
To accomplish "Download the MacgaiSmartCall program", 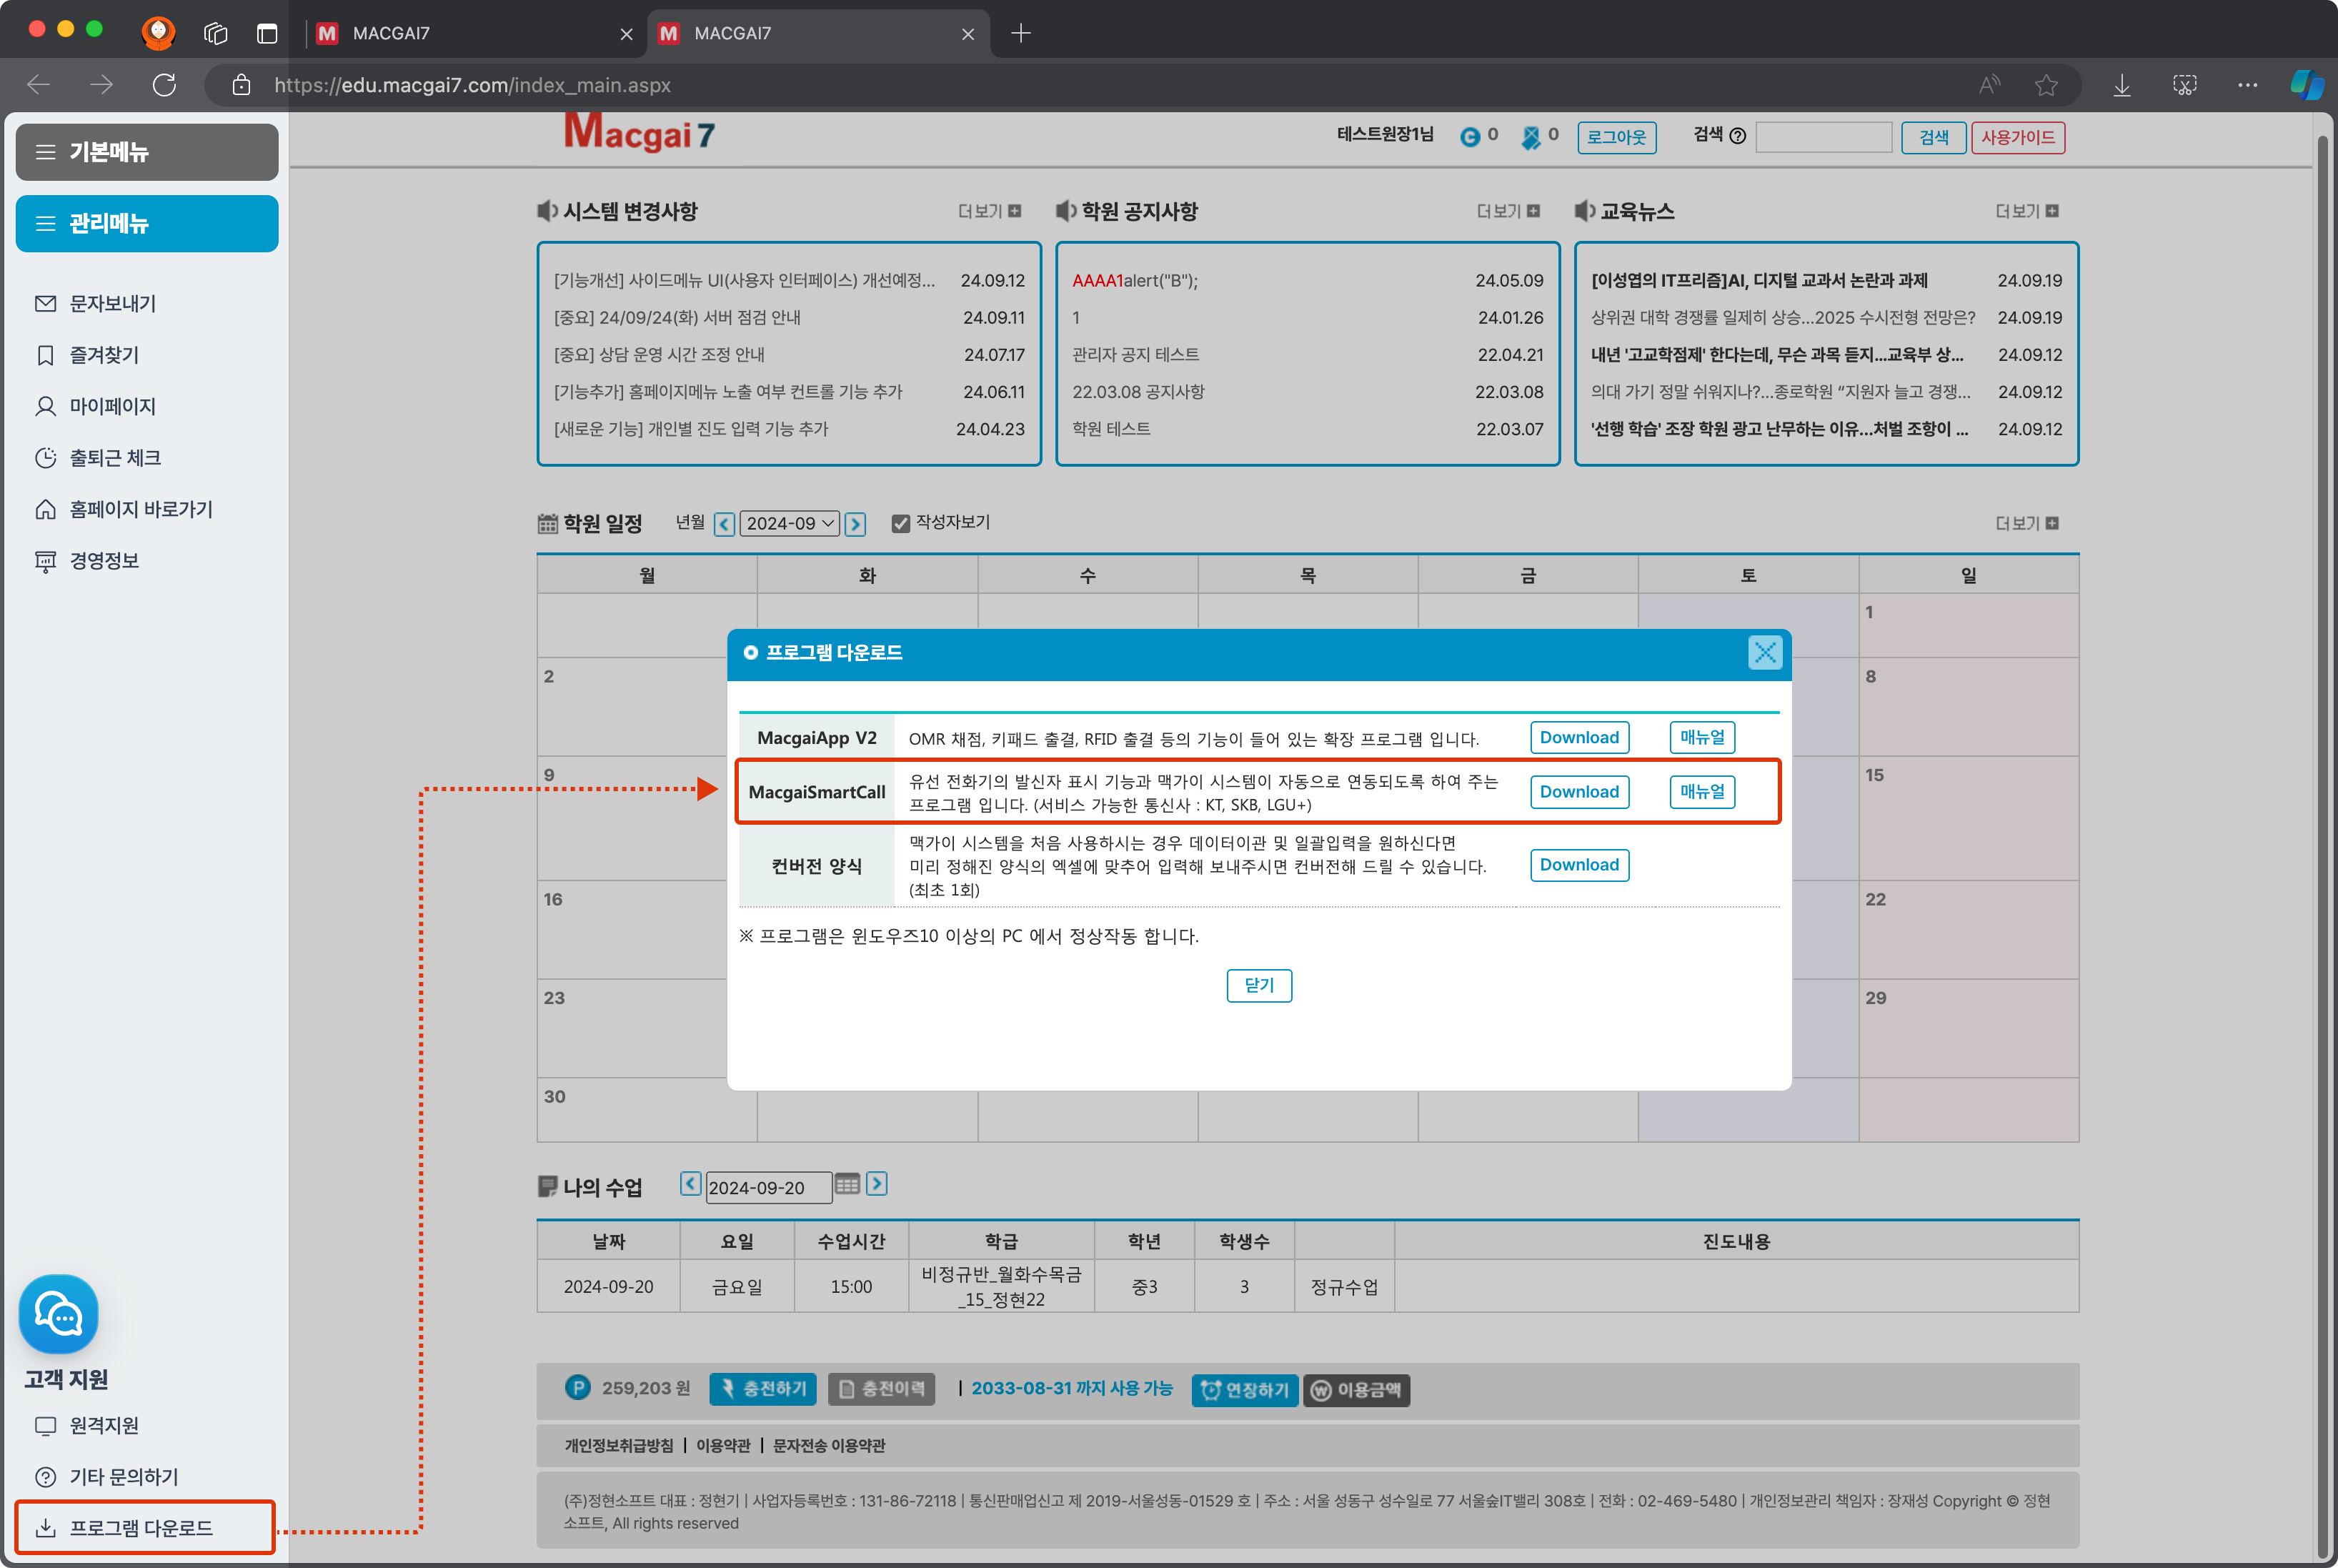I will click(x=1578, y=792).
